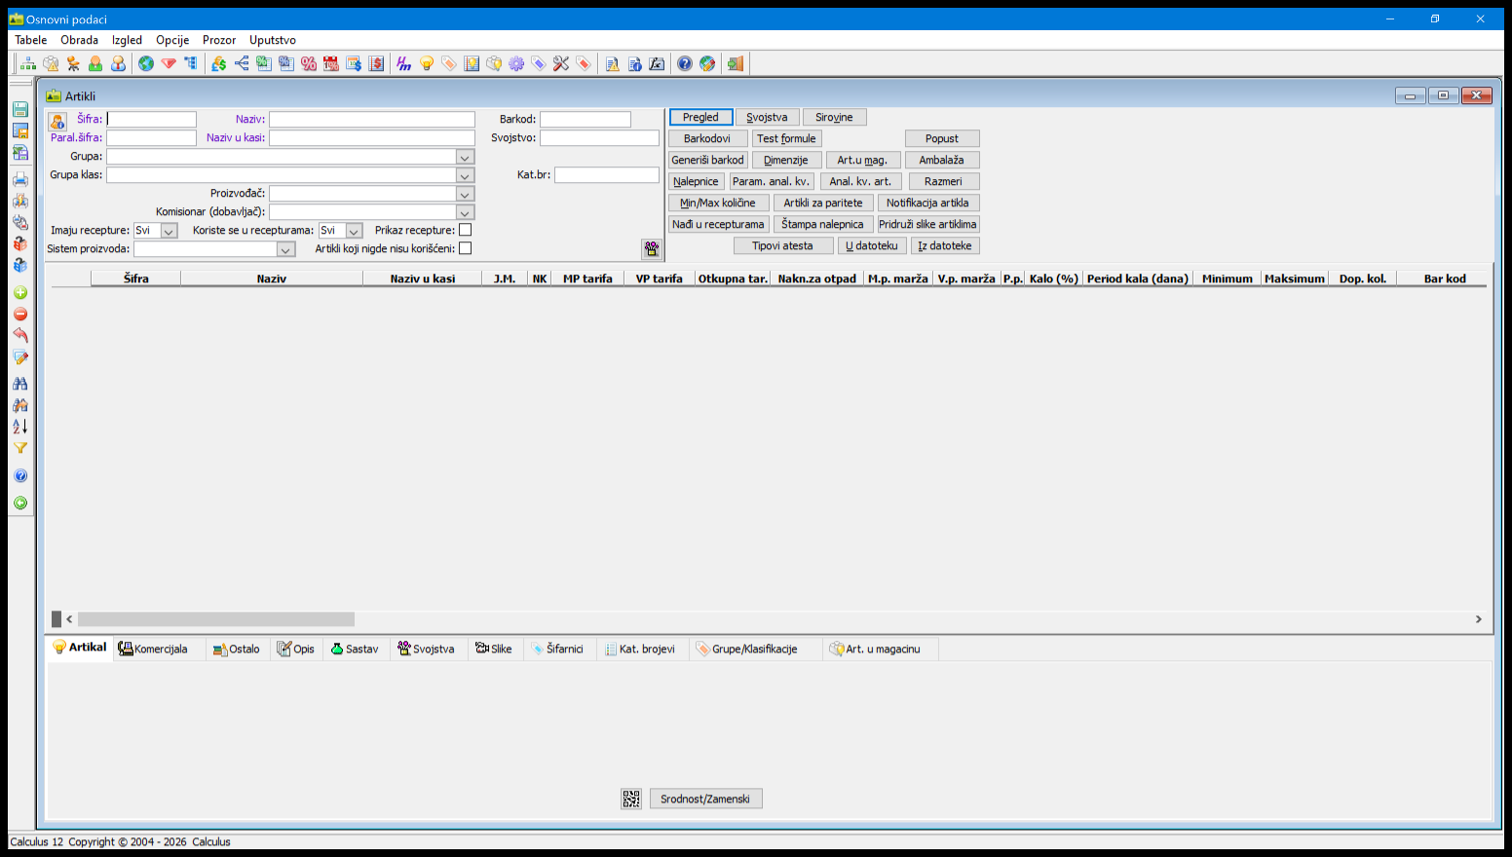Click the green plus add record icon

19,293
